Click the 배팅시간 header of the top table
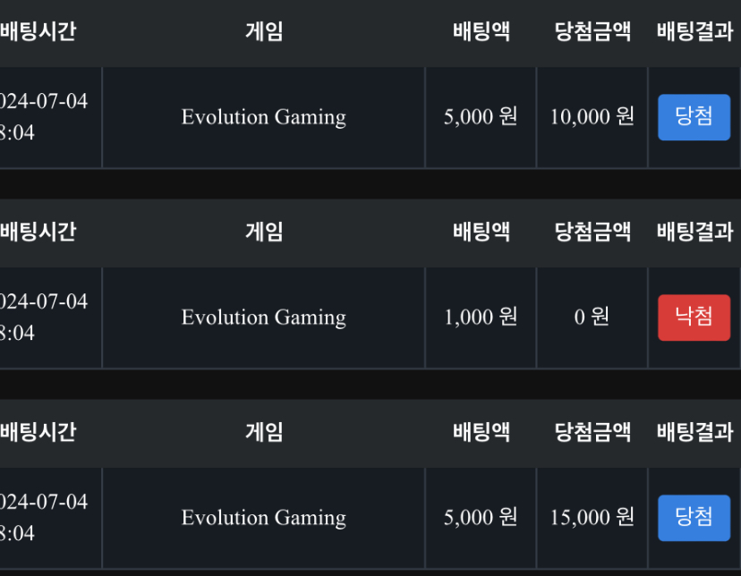741x576 pixels. (x=38, y=32)
